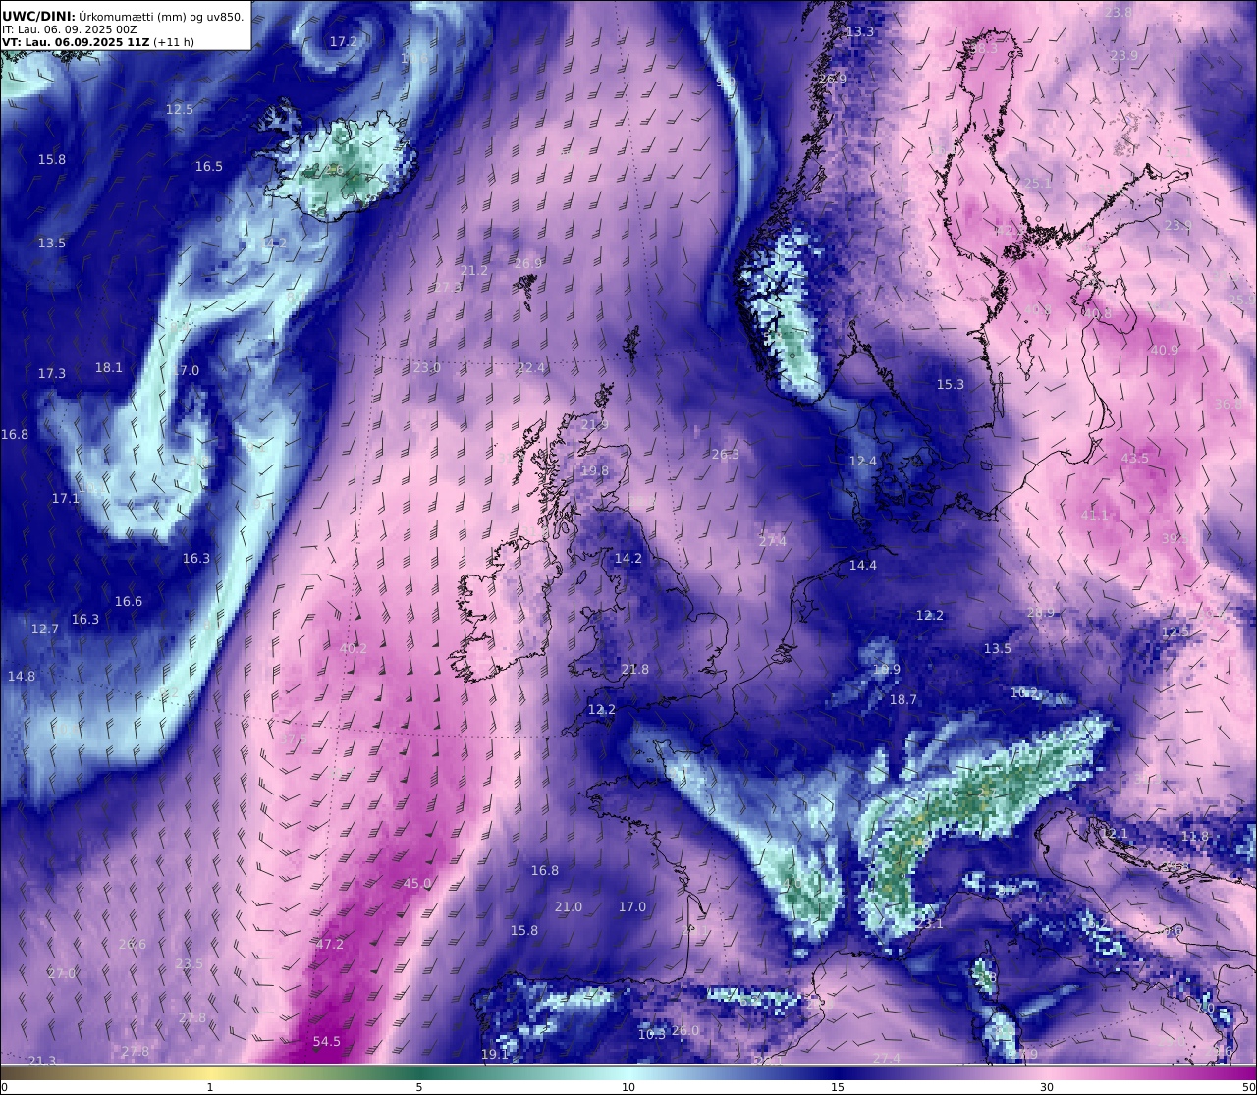
Task: Click the 'VT: Lau. 06.09.2025 11Z' valid time
Action: coord(76,42)
